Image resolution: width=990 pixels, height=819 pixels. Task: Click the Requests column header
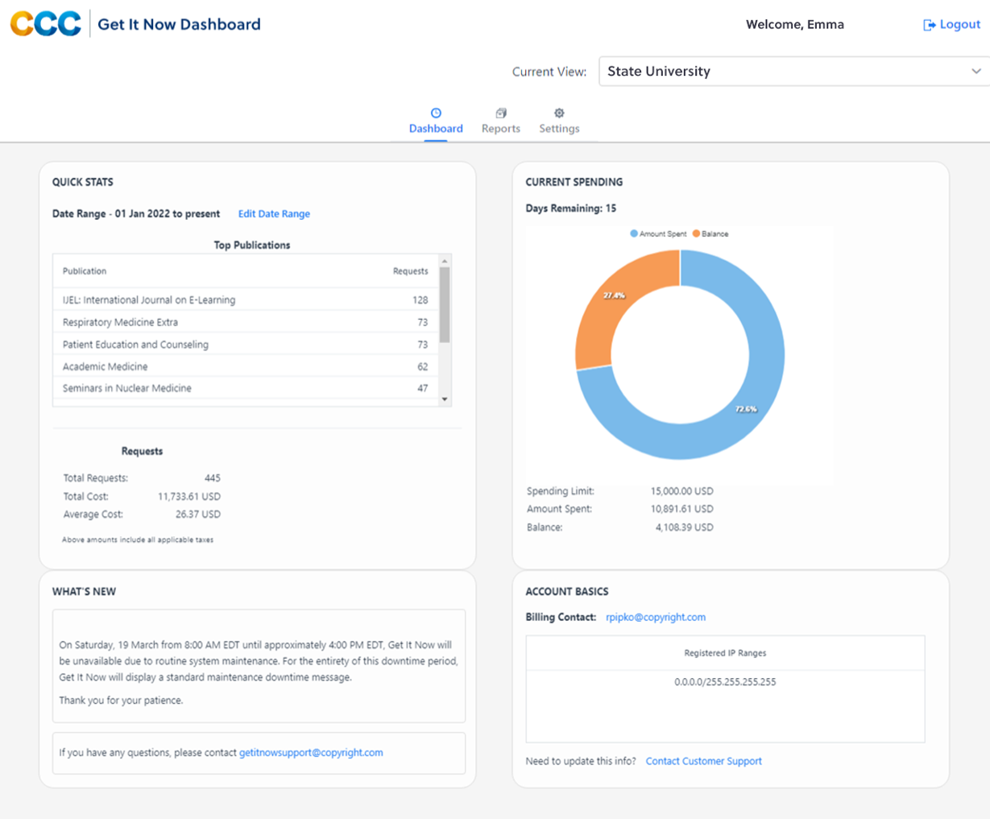[x=410, y=271]
